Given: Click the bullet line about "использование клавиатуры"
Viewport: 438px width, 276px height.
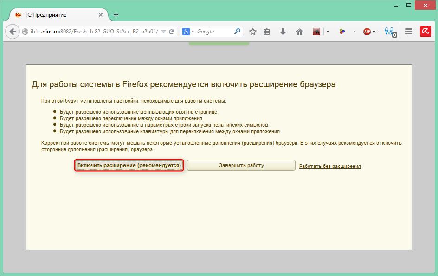Looking at the screenshot, I should click(170, 131).
